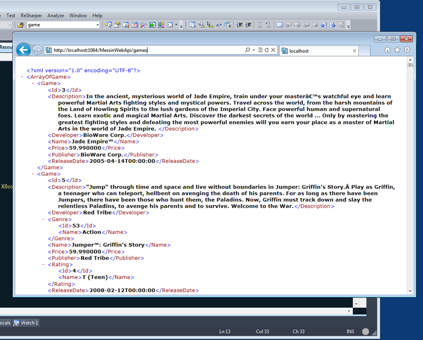
Task: Refresh the localhost games page
Action: pos(266,50)
